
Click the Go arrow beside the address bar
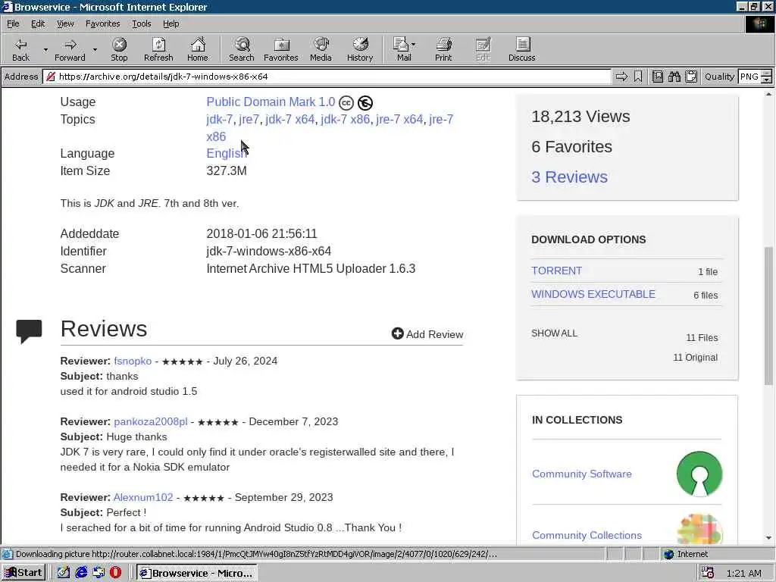tap(621, 77)
